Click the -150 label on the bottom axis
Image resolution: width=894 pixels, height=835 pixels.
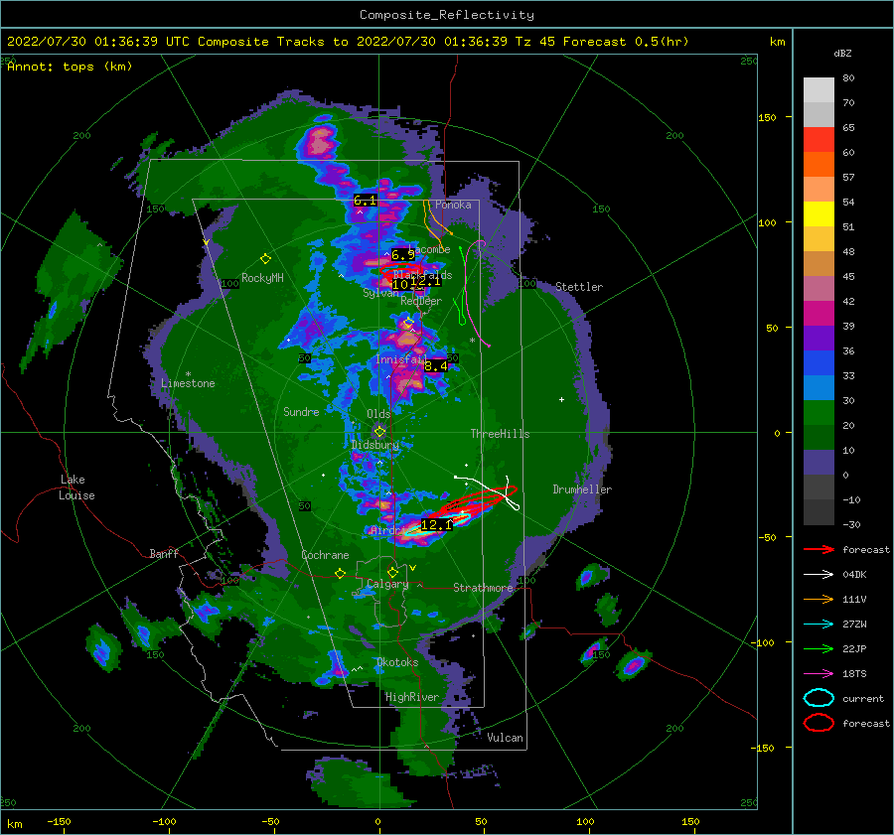59,821
